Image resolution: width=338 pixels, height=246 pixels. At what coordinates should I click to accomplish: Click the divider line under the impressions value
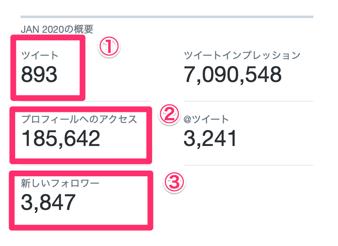pos(249,101)
